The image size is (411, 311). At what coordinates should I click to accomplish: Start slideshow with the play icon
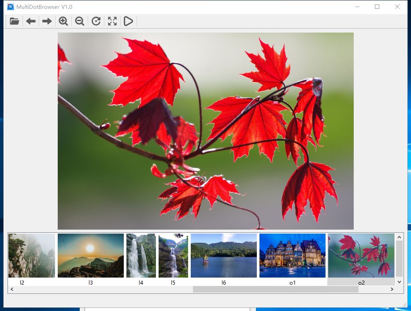(129, 21)
